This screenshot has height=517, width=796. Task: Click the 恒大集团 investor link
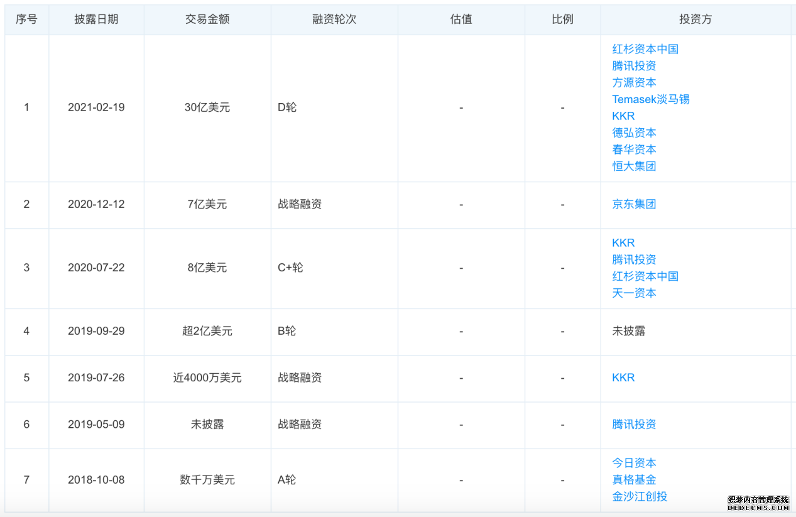pyautogui.click(x=634, y=166)
